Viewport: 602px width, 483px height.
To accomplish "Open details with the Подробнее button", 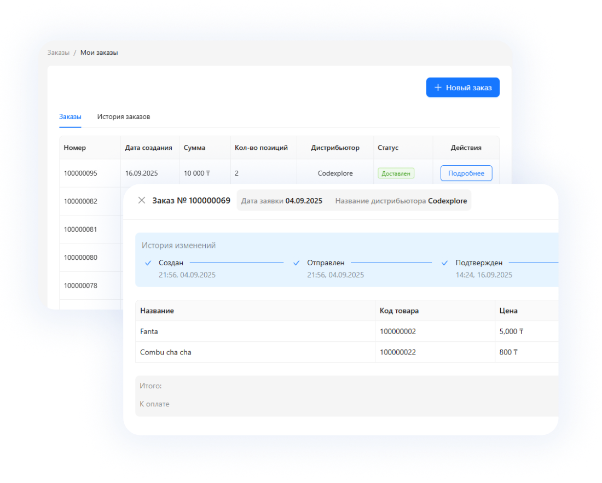I will tap(466, 173).
